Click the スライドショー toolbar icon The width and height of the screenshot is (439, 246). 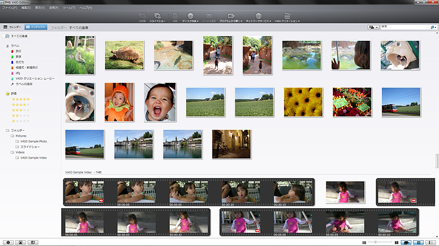pyautogui.click(x=158, y=16)
